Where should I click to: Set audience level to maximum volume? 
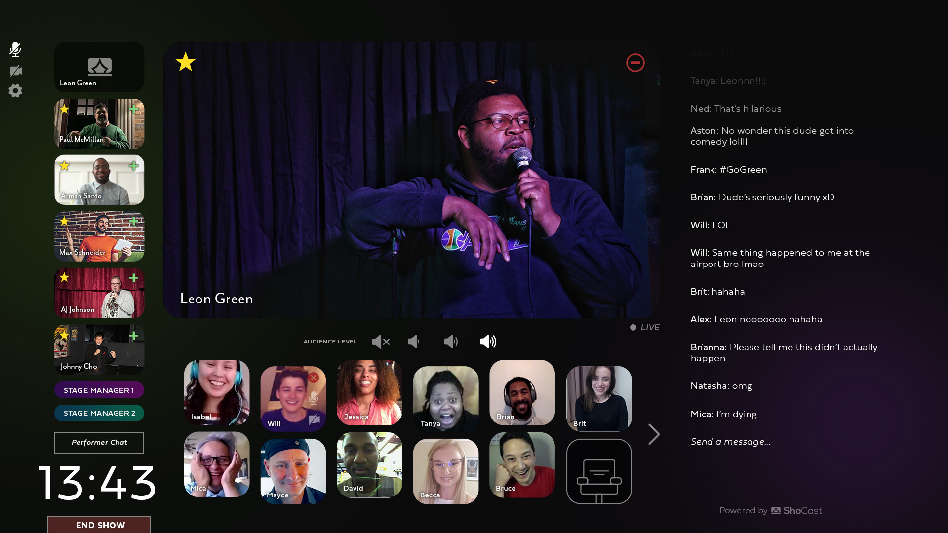pyautogui.click(x=488, y=342)
